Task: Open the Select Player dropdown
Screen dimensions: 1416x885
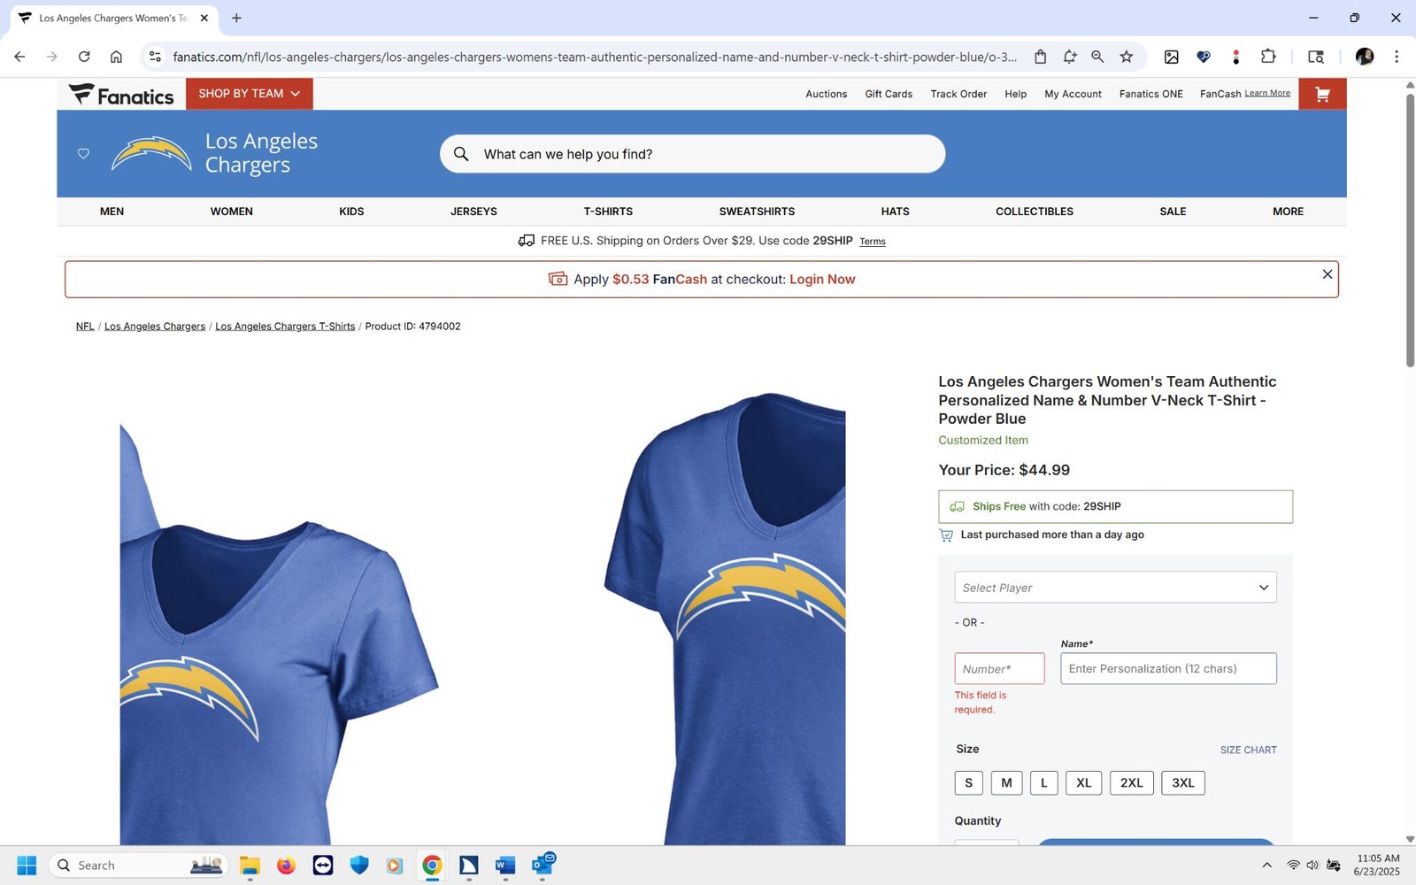Action: (1115, 588)
